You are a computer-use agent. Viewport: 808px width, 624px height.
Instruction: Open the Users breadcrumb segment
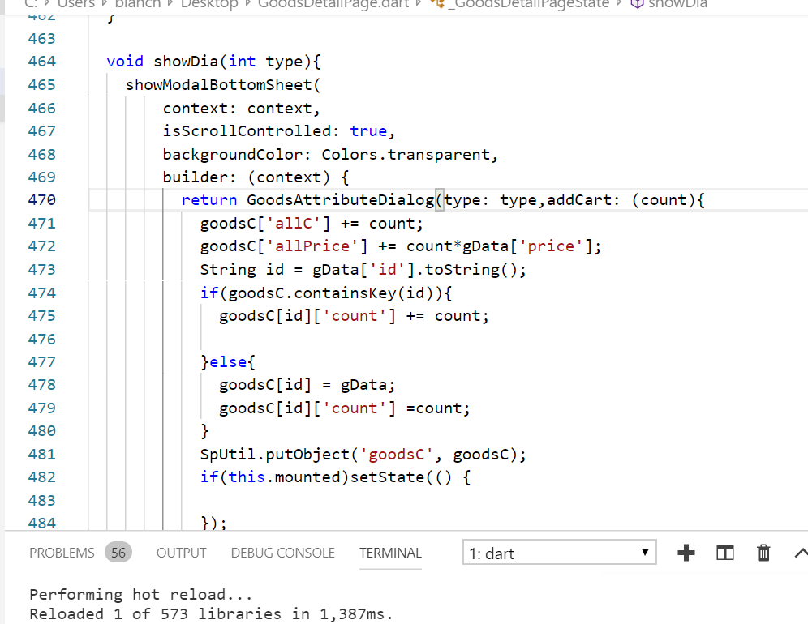tap(76, 5)
